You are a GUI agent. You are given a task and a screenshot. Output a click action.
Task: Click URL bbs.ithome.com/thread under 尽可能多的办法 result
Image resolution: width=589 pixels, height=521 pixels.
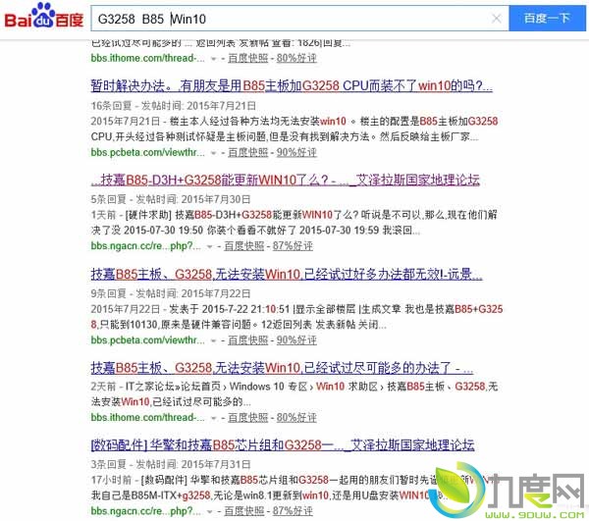tap(148, 417)
